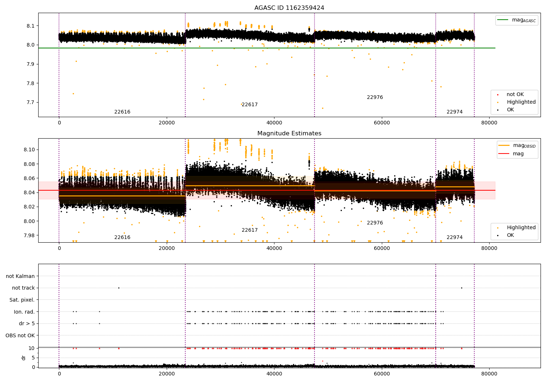Click the red 'mag' legend entry
Screen dimensions: 546x382
(x=511, y=154)
